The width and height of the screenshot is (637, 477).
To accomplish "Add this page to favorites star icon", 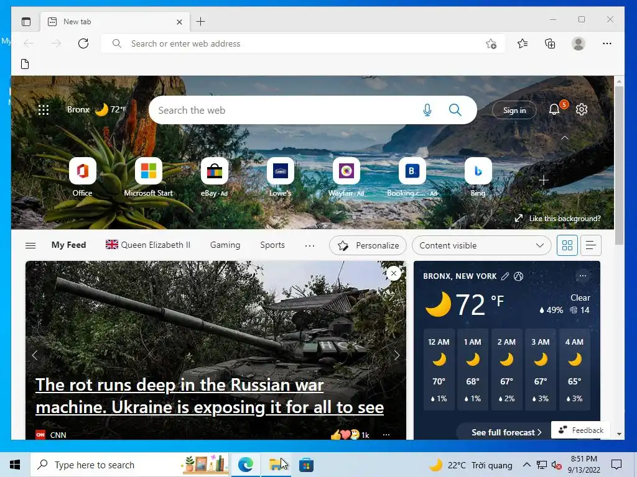I will point(491,44).
